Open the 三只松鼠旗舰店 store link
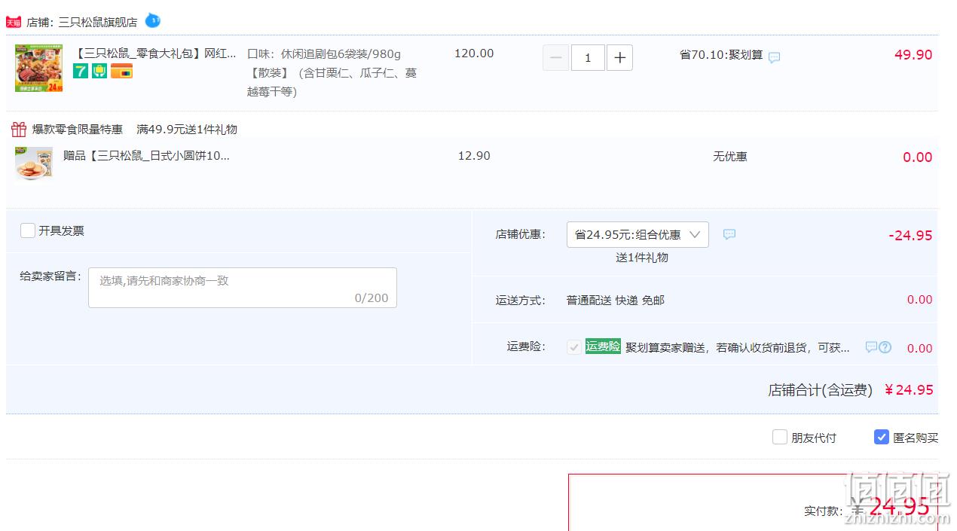The width and height of the screenshot is (957, 531). [x=98, y=23]
